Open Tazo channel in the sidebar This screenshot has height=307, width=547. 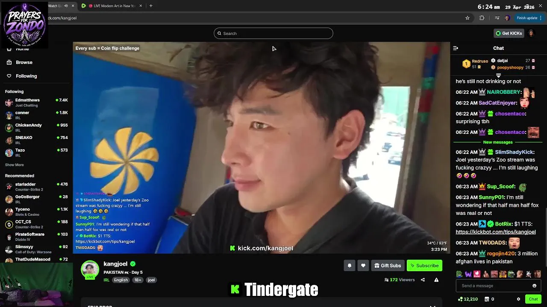36,153
